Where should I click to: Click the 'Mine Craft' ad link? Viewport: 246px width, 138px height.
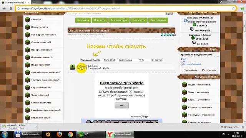tap(109, 60)
